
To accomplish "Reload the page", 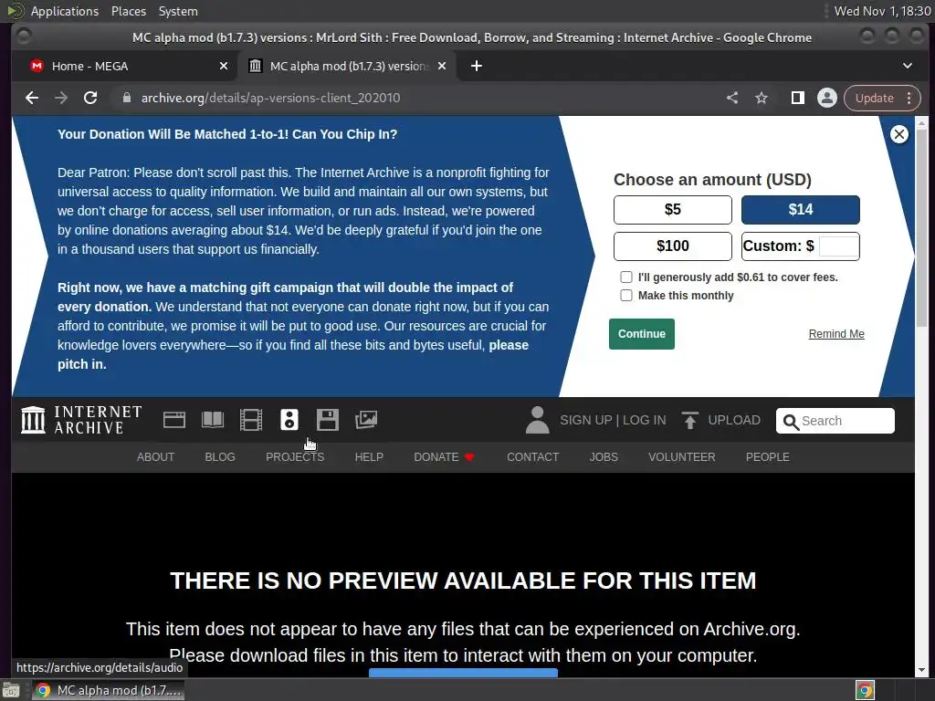I will [90, 98].
